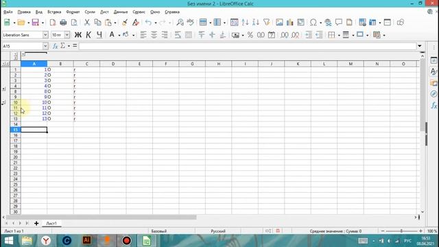This screenshot has height=247, width=439.
Task: Open sidebar Functions fx icon
Action: coord(434,105)
